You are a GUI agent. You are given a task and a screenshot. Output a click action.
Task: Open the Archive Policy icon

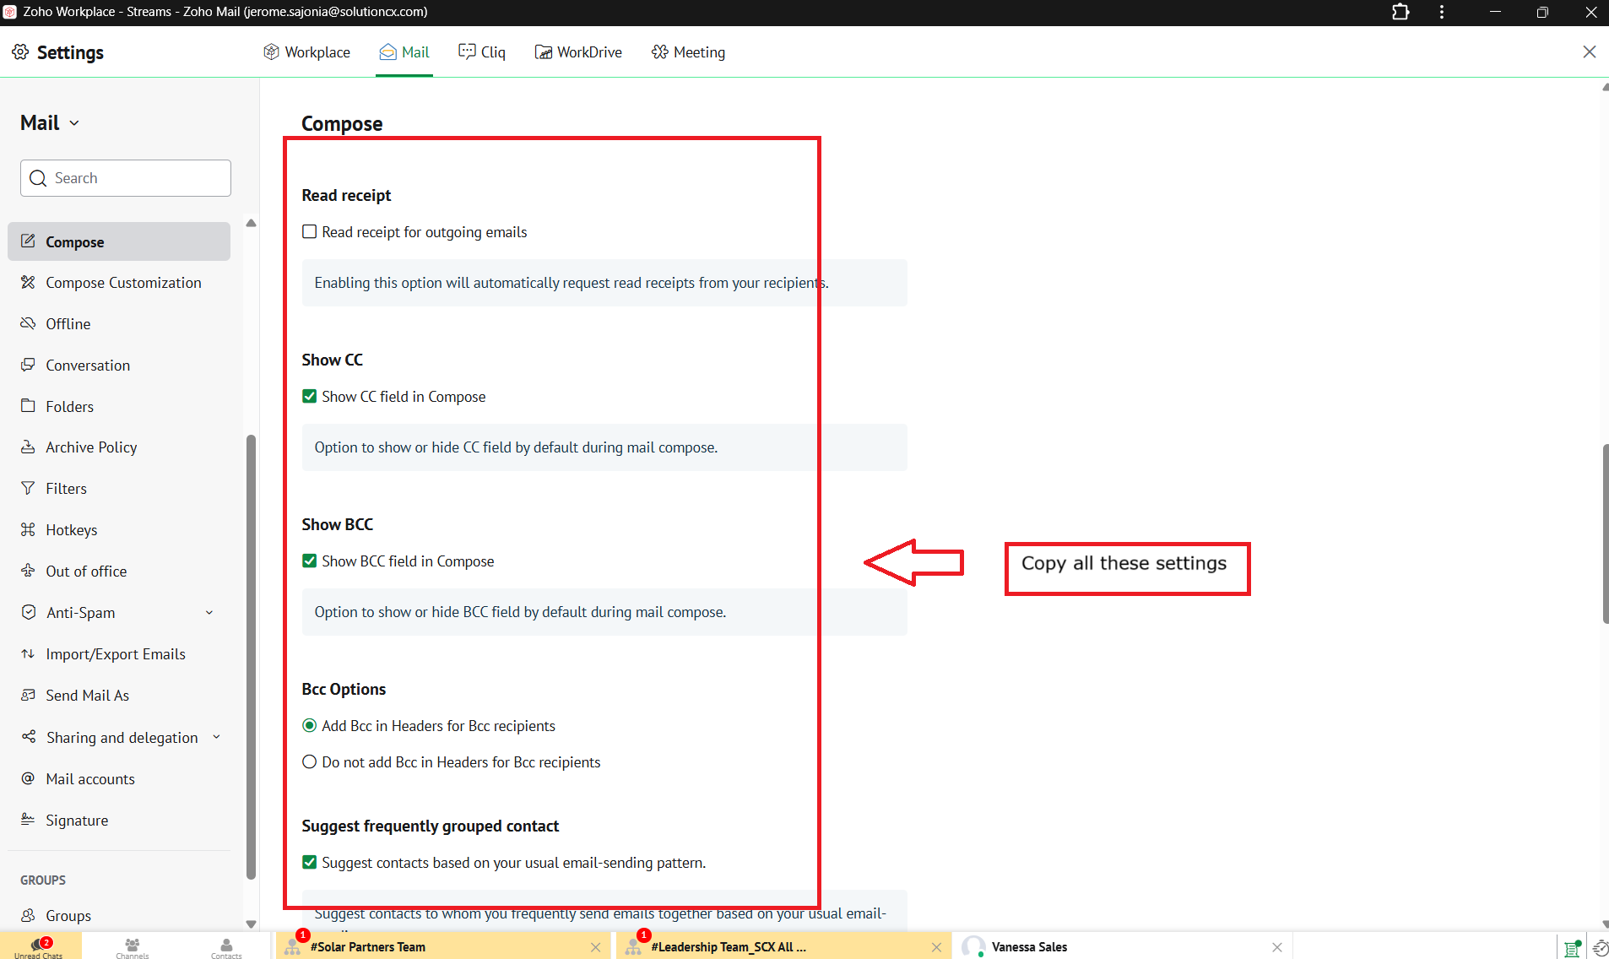tap(28, 447)
